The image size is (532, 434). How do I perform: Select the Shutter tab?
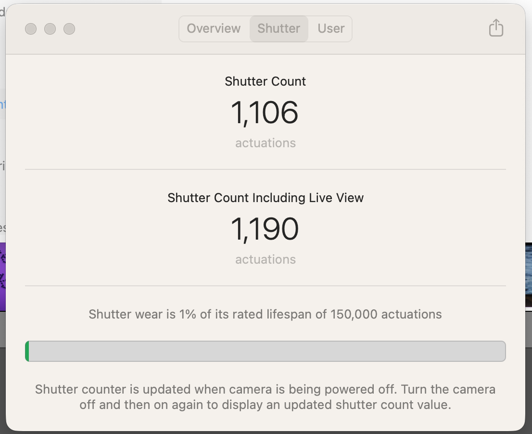coord(279,28)
